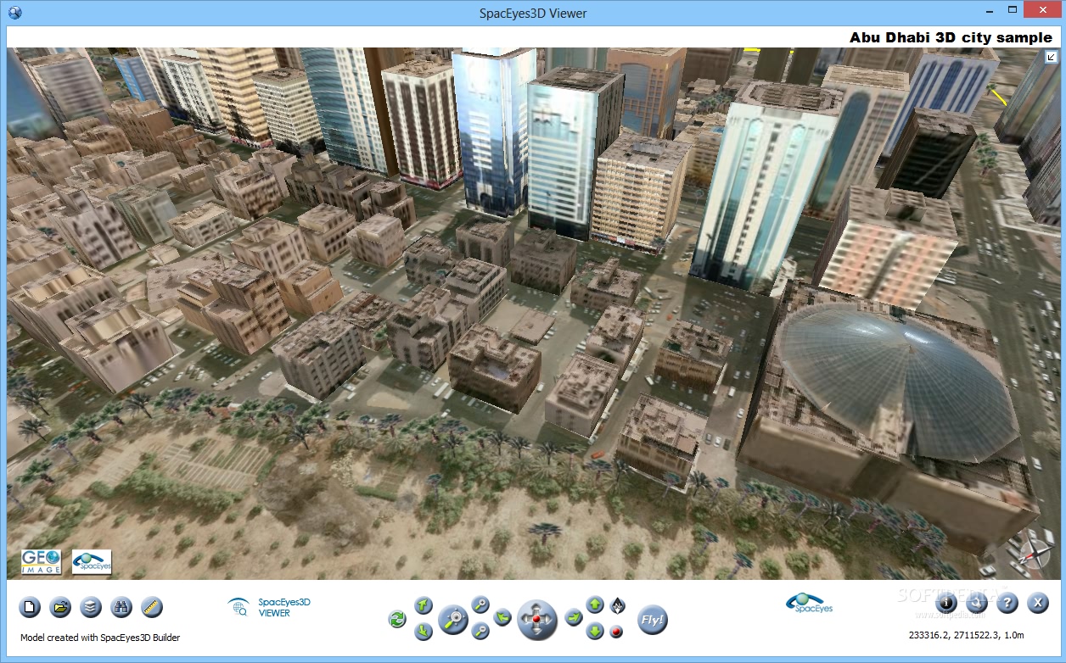
Task: Click the binoculars search icon
Action: [121, 607]
